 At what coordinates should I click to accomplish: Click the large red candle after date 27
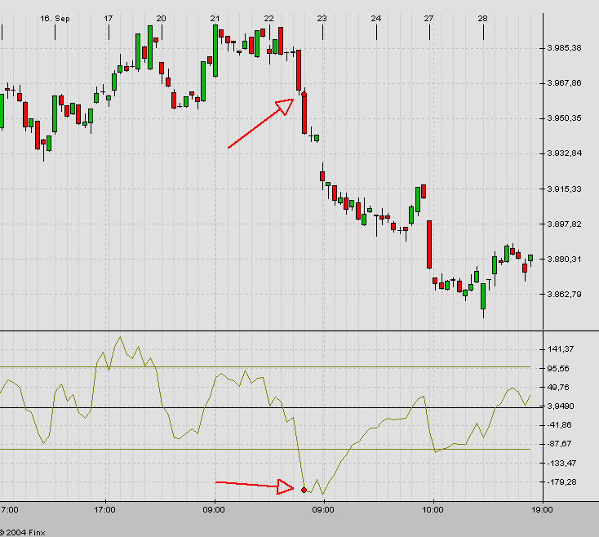[428, 244]
